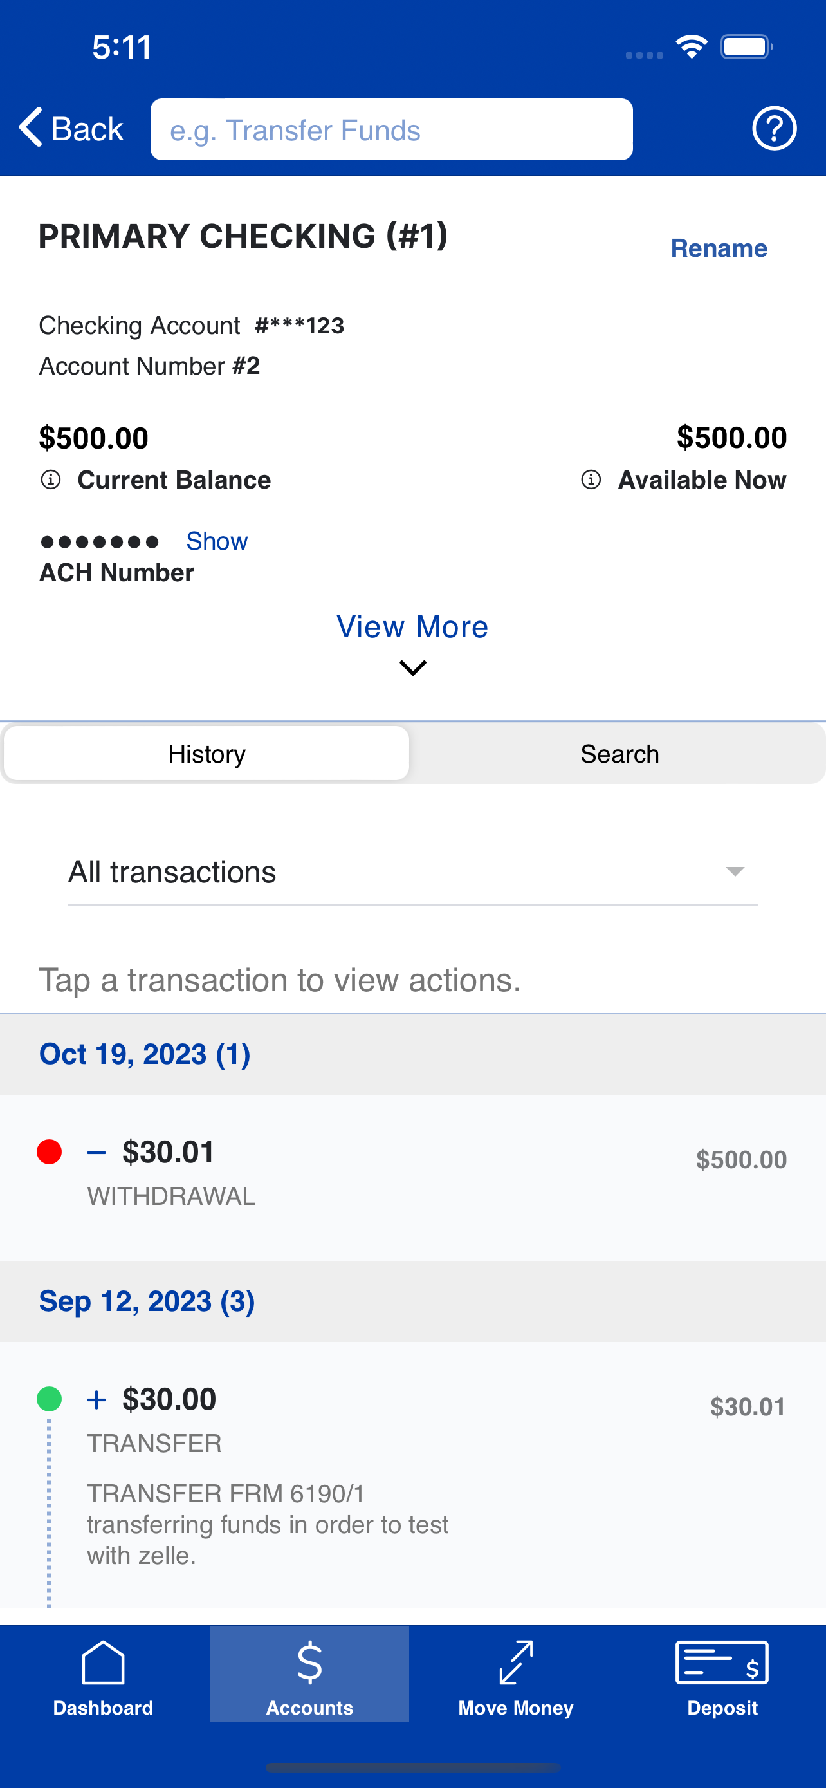Rename the Primary Checking account
826x1788 pixels.
pos(719,248)
